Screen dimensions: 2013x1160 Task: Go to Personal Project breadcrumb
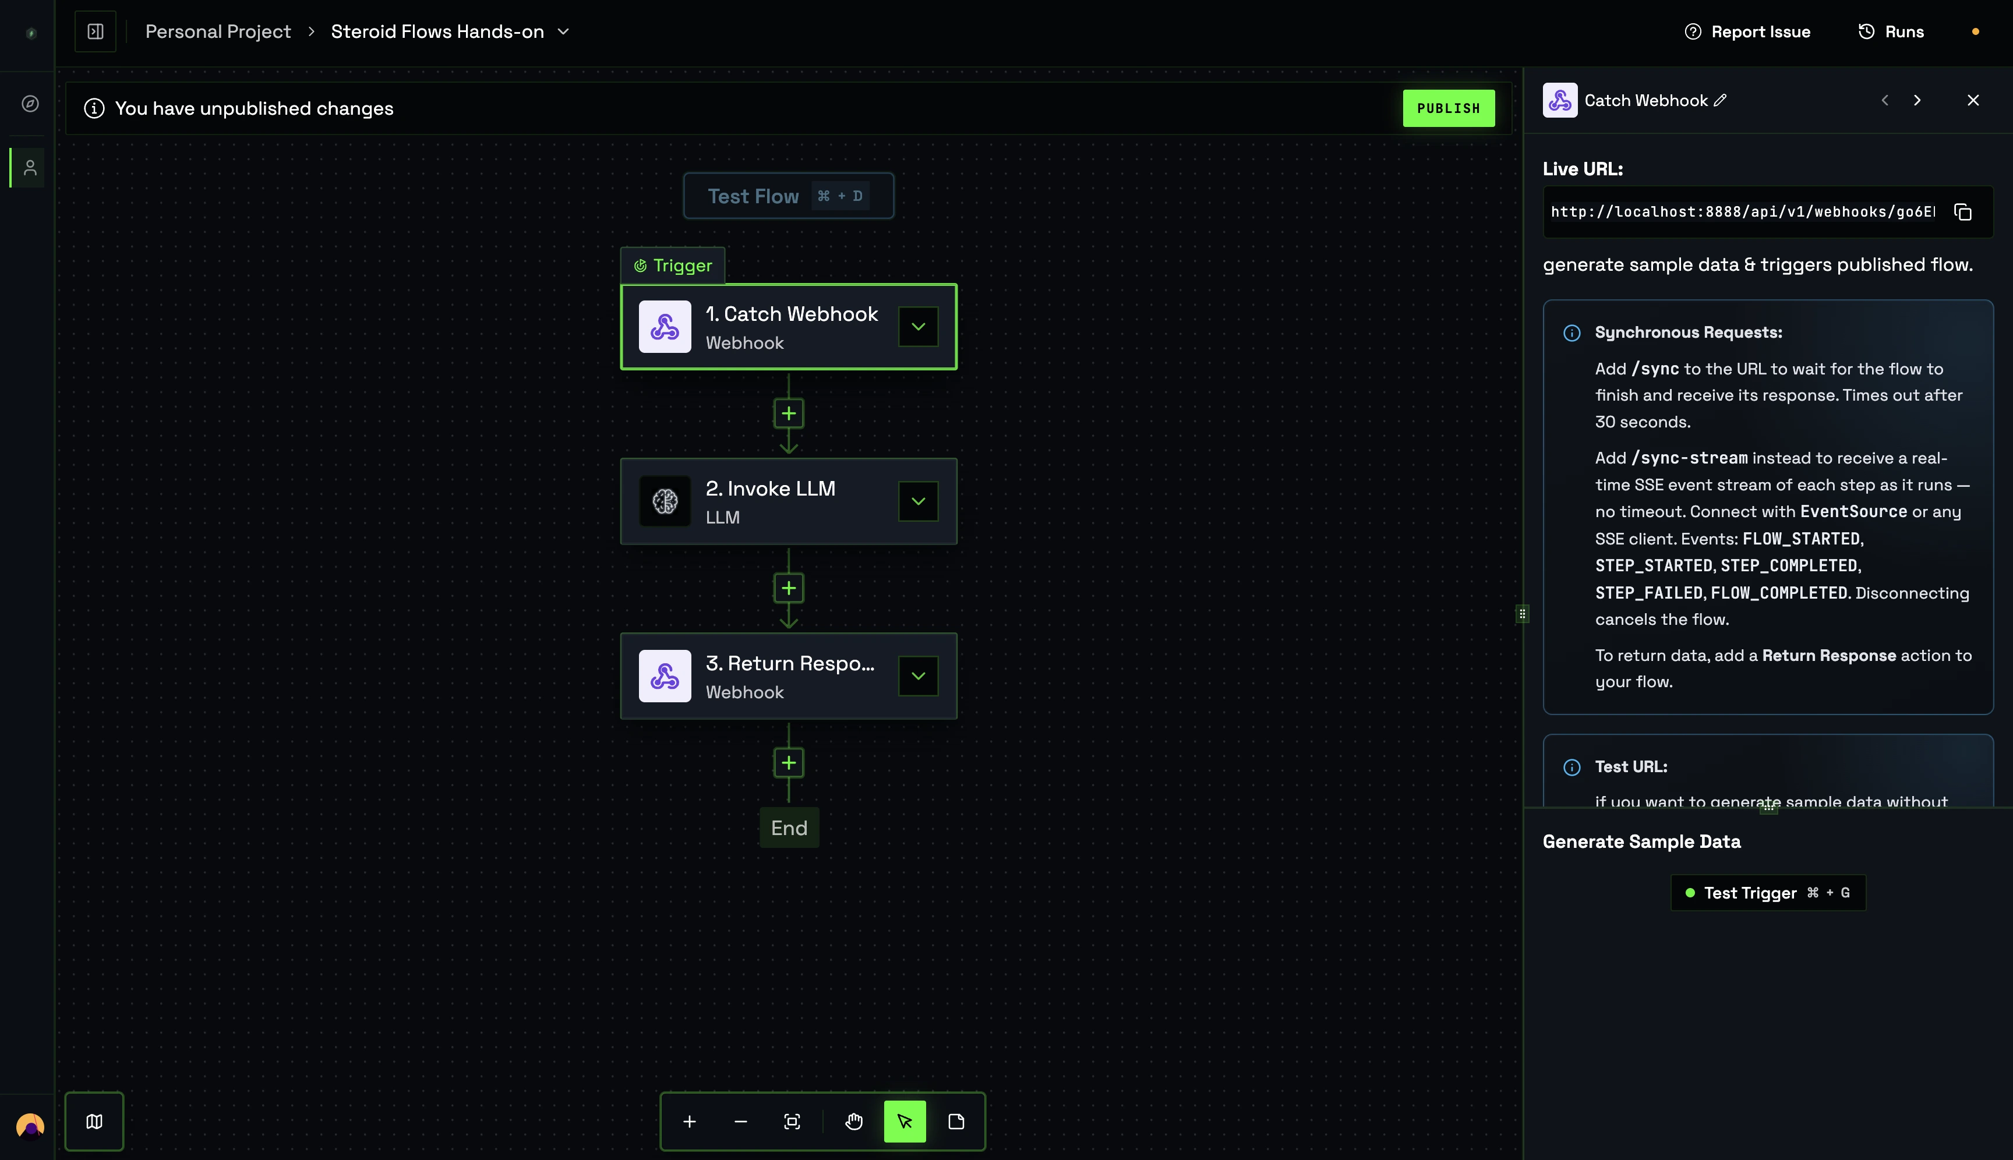click(x=218, y=32)
